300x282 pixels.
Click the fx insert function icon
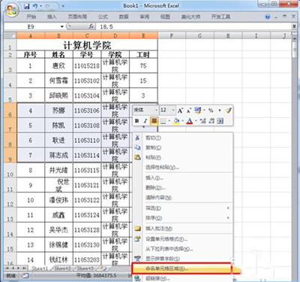(91, 26)
